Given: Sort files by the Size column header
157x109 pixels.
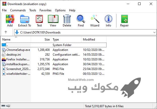Looking at the screenshot, I should coord(47,40).
